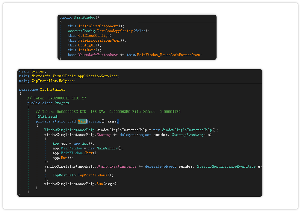Open the DownLoadAppConfig method reference

tap(115, 31)
